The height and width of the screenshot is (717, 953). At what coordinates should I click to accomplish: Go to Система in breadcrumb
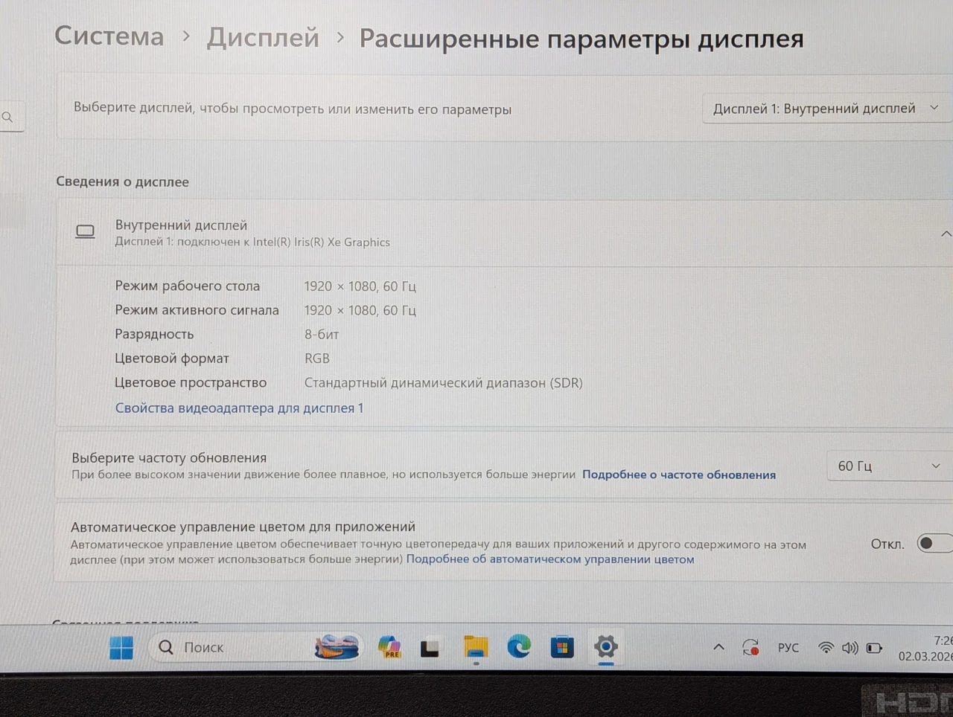[109, 36]
